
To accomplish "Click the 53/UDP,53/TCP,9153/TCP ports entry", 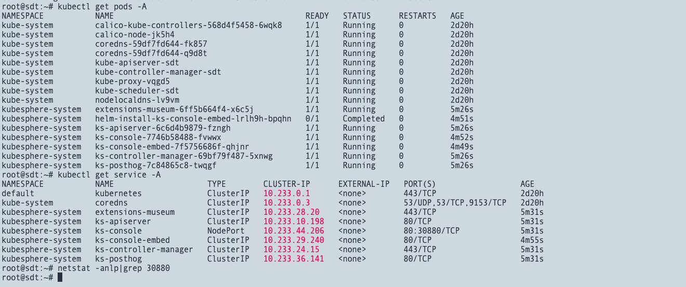I will (455, 203).
